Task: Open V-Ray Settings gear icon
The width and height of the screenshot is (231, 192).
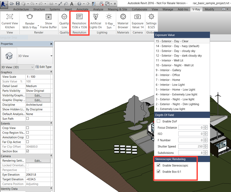Action: (151, 17)
